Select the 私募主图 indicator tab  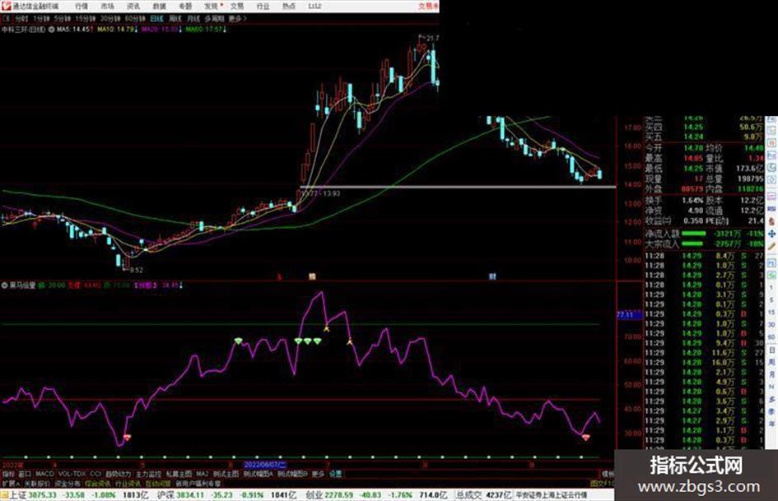click(x=179, y=474)
